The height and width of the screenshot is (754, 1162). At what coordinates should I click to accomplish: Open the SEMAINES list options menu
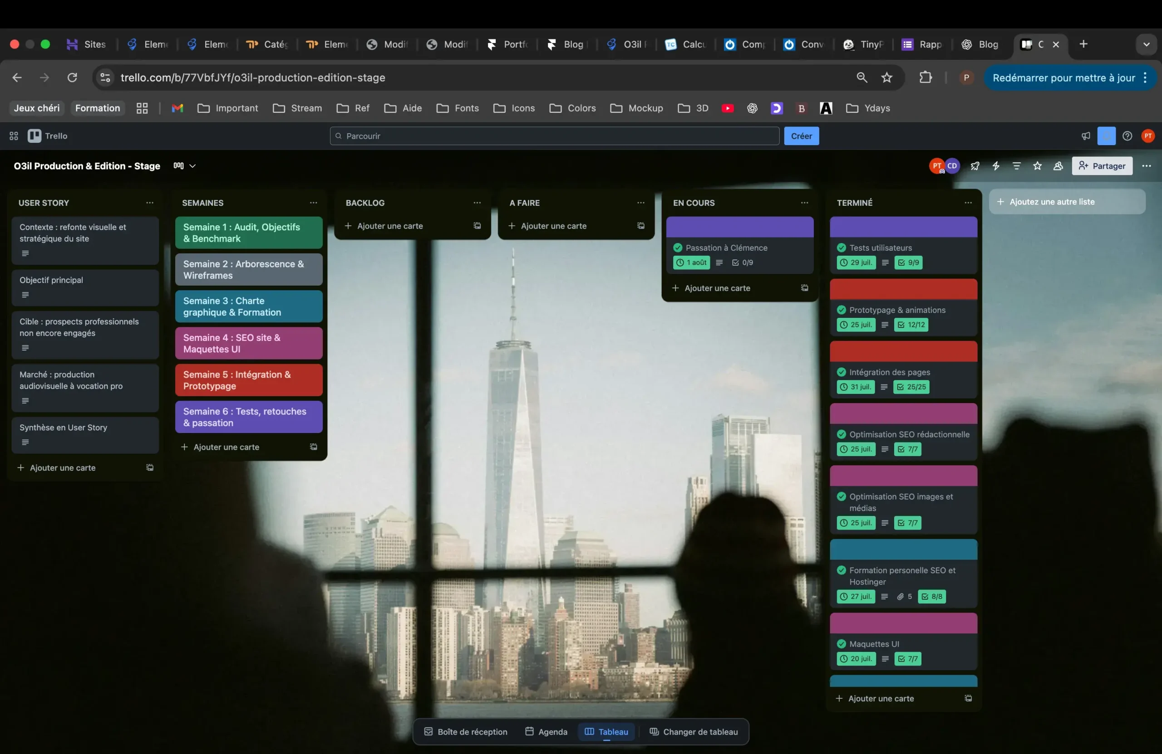click(314, 202)
